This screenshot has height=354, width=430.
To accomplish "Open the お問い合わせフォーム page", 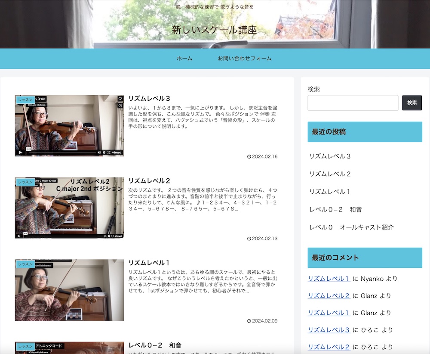I will pyautogui.click(x=244, y=59).
